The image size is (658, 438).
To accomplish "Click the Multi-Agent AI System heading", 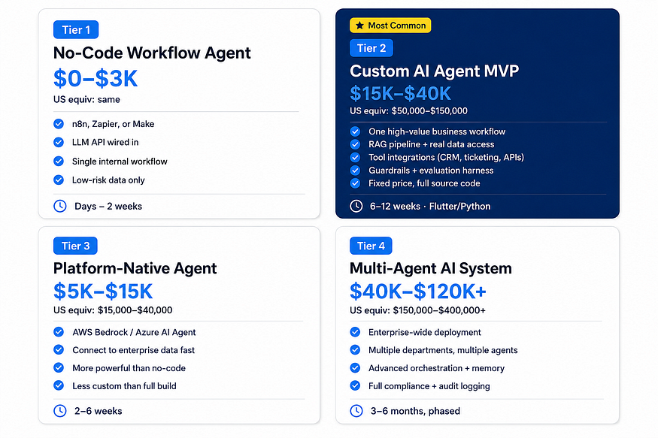I will (x=431, y=268).
